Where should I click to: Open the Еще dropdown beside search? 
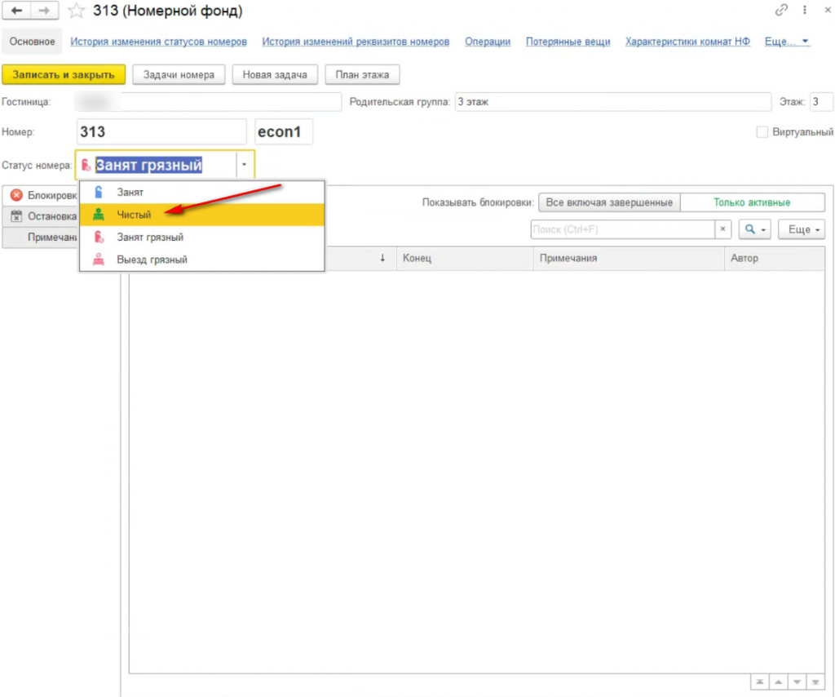(x=802, y=229)
